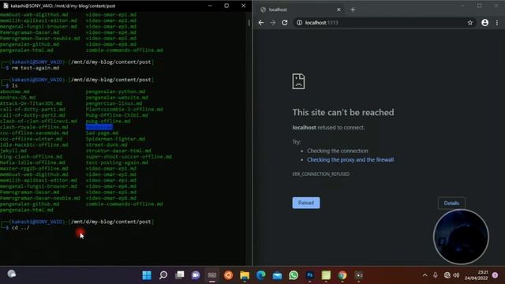The width and height of the screenshot is (505, 284).
Task: Open a new Chrome tab
Action: tap(353, 9)
